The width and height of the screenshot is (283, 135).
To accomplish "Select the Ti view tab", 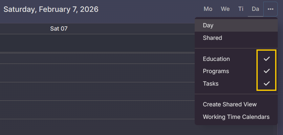I will tap(241, 9).
